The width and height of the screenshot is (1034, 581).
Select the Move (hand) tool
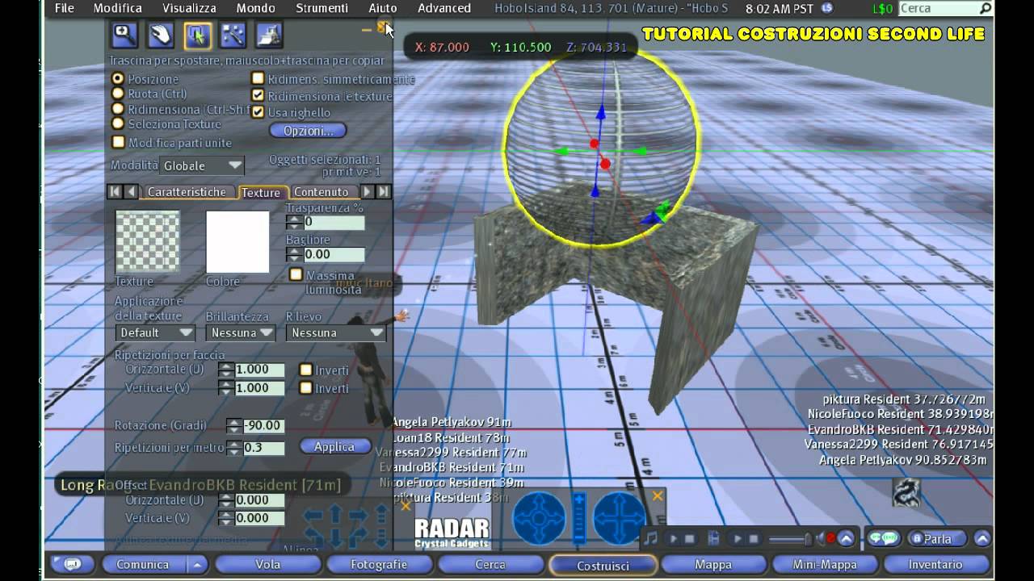161,34
